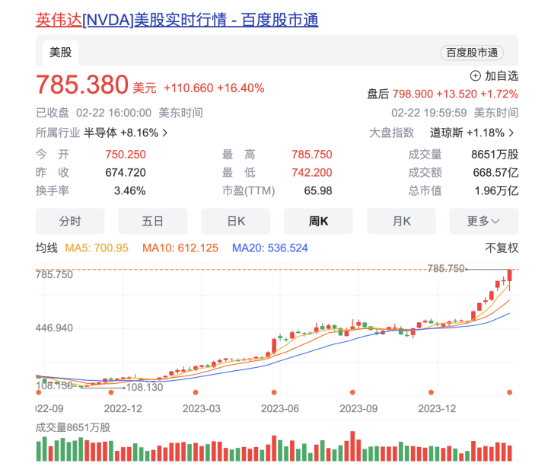Click the MA5: 700.95 indicator label

(x=97, y=248)
